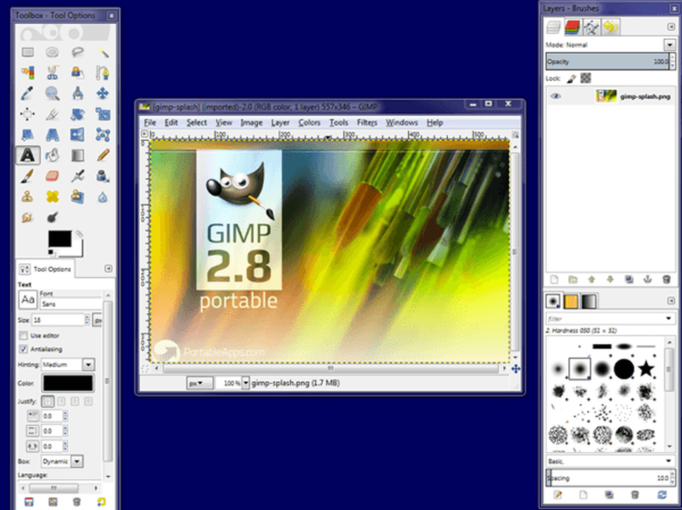Click the black text Color swatch
This screenshot has height=510, width=682.
point(68,383)
